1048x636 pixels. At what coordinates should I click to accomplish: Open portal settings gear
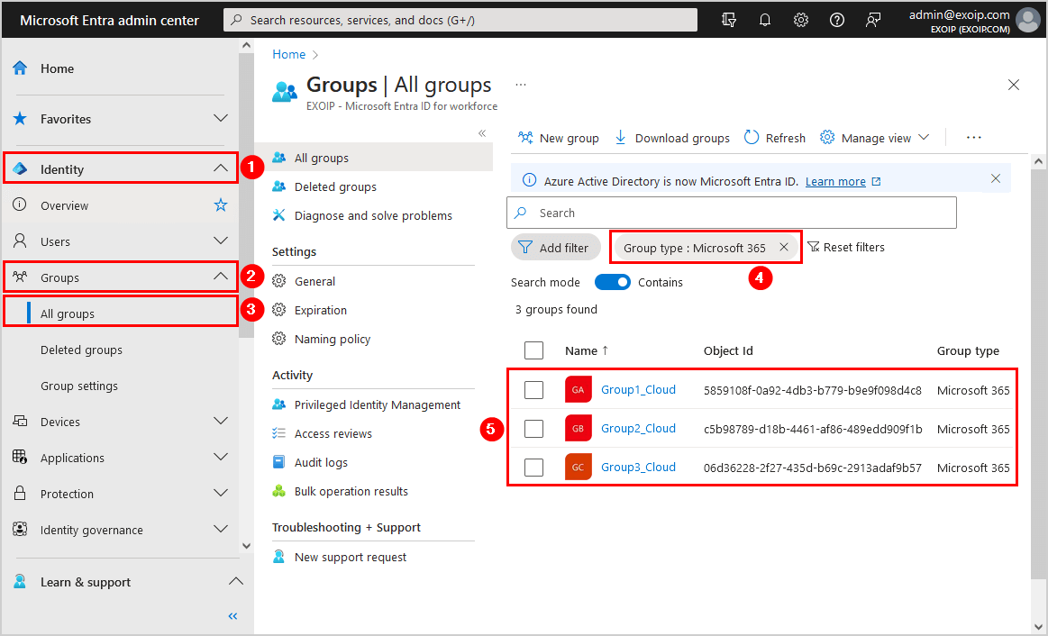(801, 20)
